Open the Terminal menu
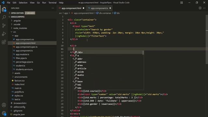The image size is (208, 117). (x=52, y=3)
